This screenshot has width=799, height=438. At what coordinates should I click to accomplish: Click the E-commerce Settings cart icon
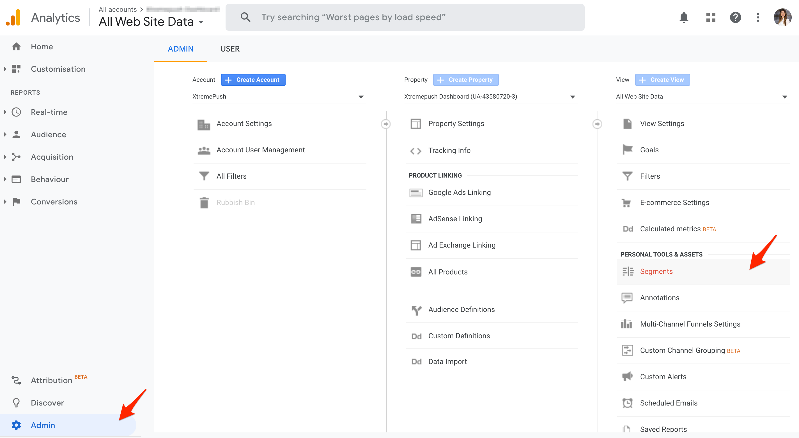[x=626, y=203]
